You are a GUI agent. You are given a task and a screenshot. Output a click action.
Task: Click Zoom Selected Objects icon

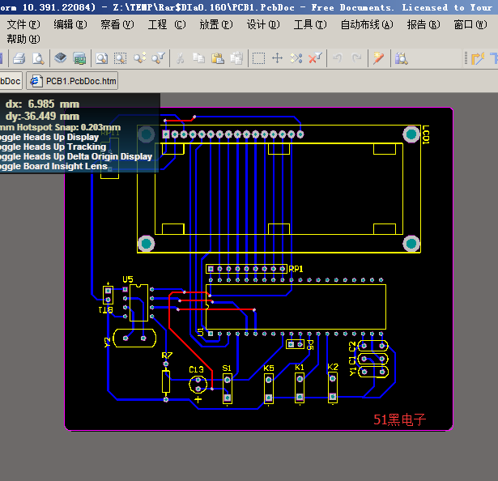point(140,58)
